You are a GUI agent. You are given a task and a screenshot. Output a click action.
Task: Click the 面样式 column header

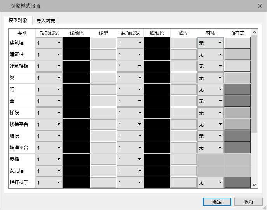click(x=237, y=33)
